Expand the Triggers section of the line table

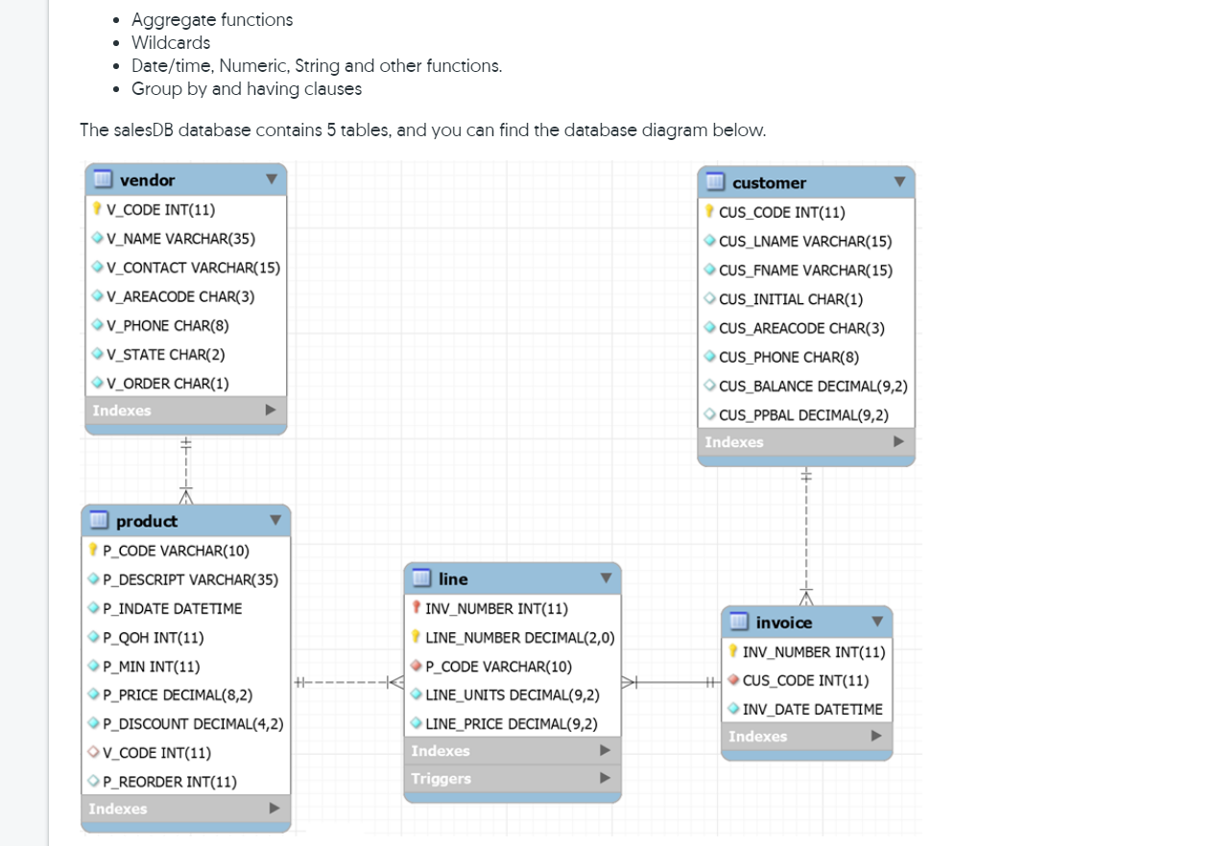(607, 778)
